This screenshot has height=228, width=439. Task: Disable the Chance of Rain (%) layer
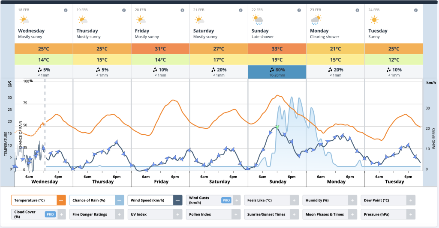119,200
